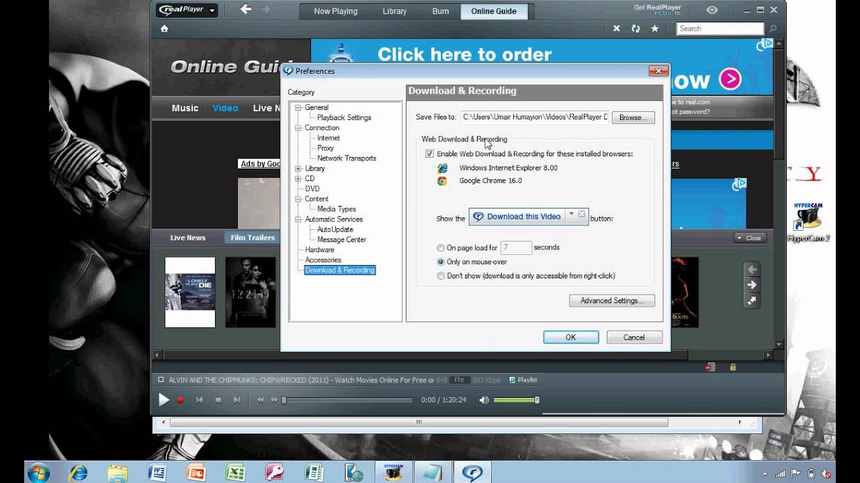
Task: Select the Film Trailers tab
Action: click(253, 237)
